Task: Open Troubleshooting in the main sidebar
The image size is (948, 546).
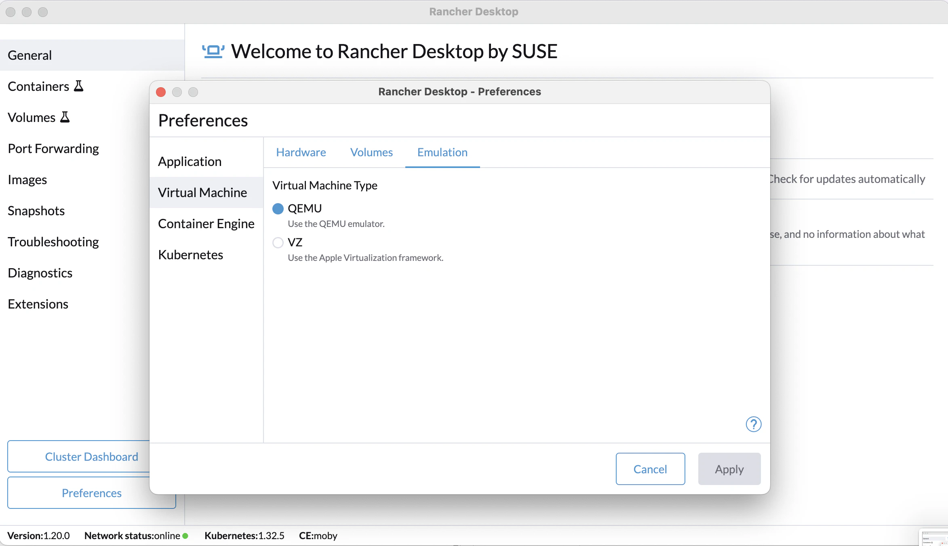Action: [75, 242]
